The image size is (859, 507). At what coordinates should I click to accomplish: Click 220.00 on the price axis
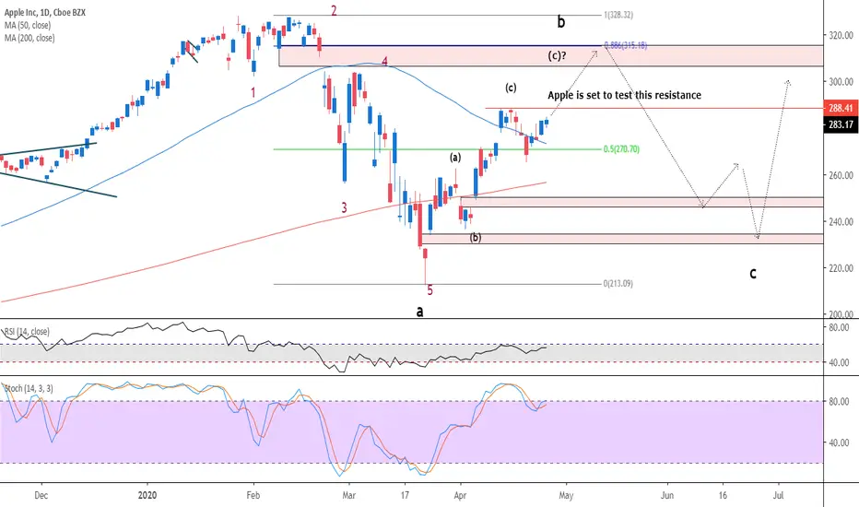841,268
